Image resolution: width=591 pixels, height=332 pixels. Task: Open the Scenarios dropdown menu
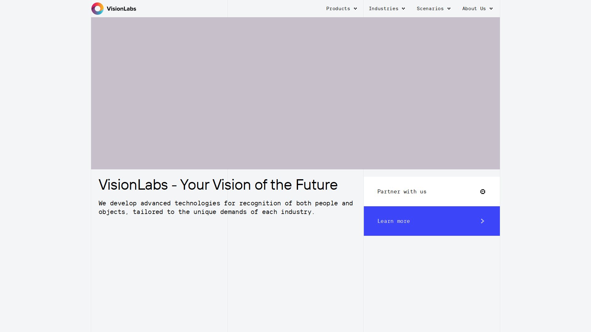pyautogui.click(x=430, y=9)
